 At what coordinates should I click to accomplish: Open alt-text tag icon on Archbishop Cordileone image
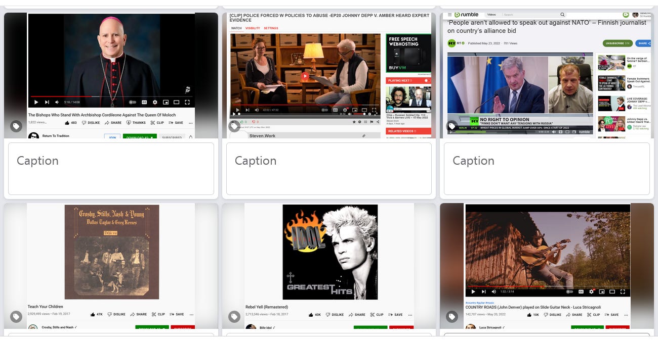click(x=16, y=126)
